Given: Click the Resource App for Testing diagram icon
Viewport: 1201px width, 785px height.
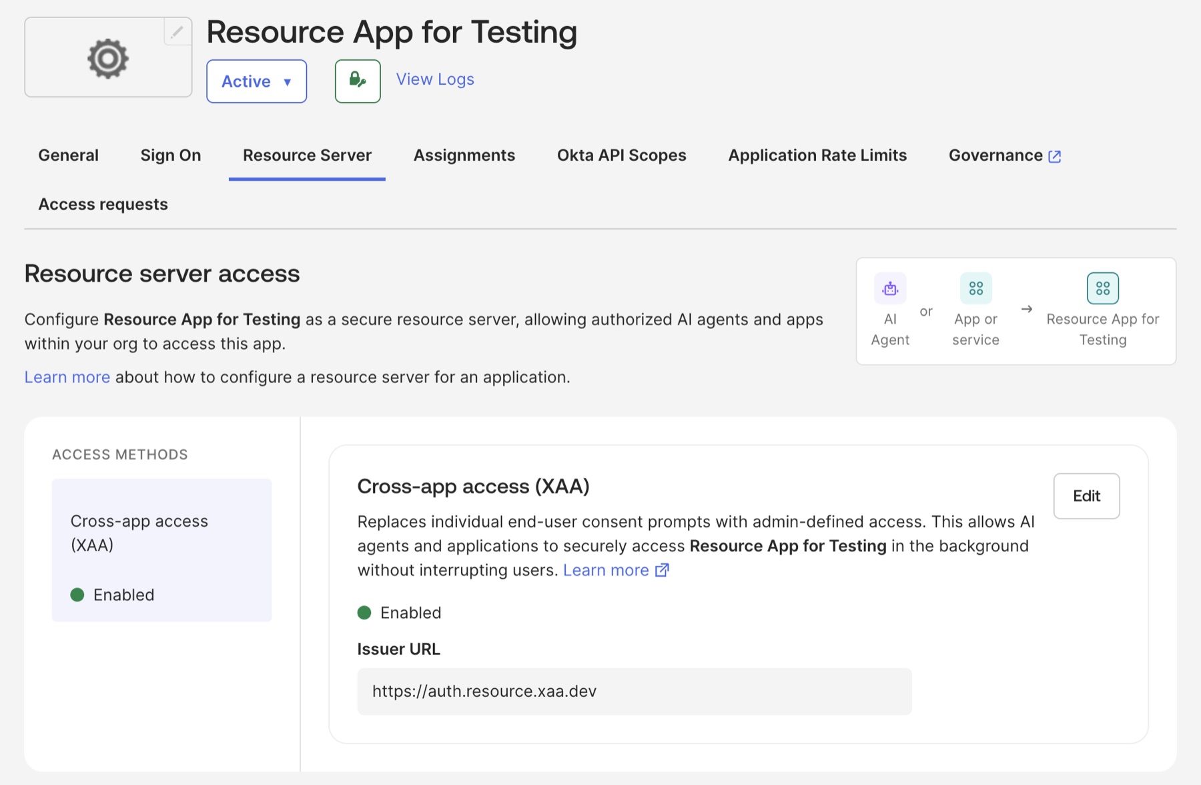Looking at the screenshot, I should 1103,288.
